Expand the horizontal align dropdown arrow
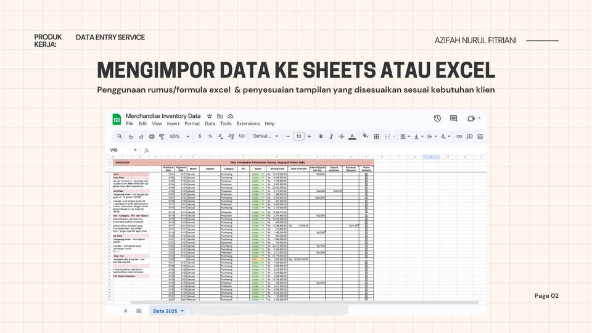Screen dimensions: 592x333 click(409, 137)
